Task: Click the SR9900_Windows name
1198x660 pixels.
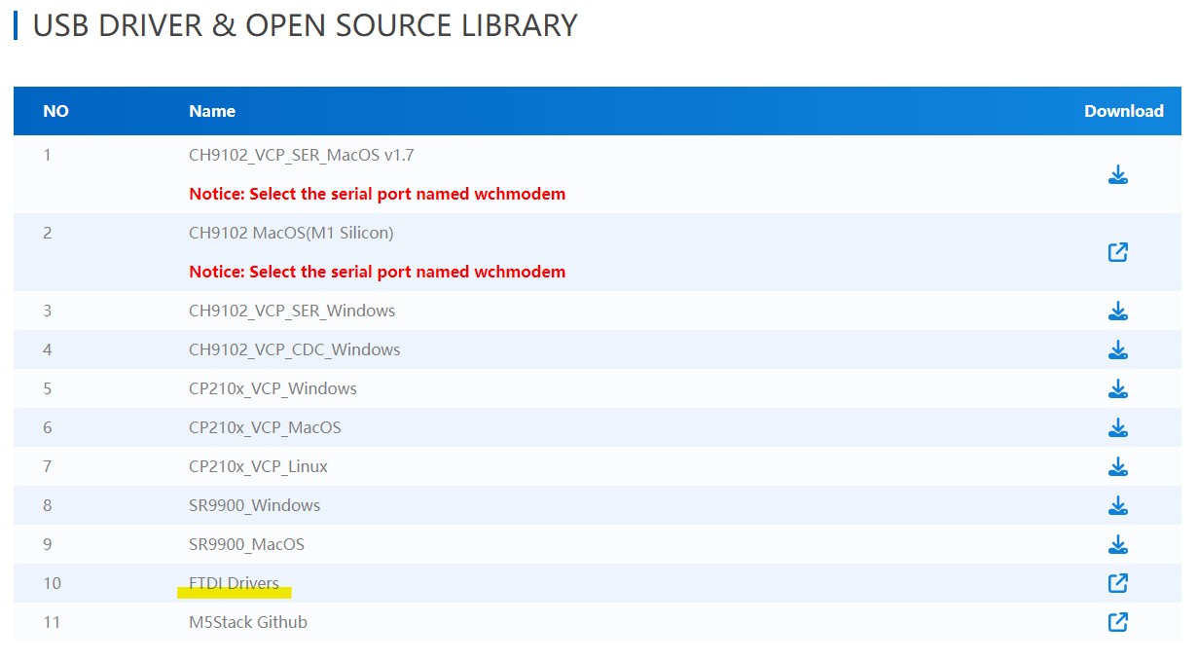Action: (254, 505)
